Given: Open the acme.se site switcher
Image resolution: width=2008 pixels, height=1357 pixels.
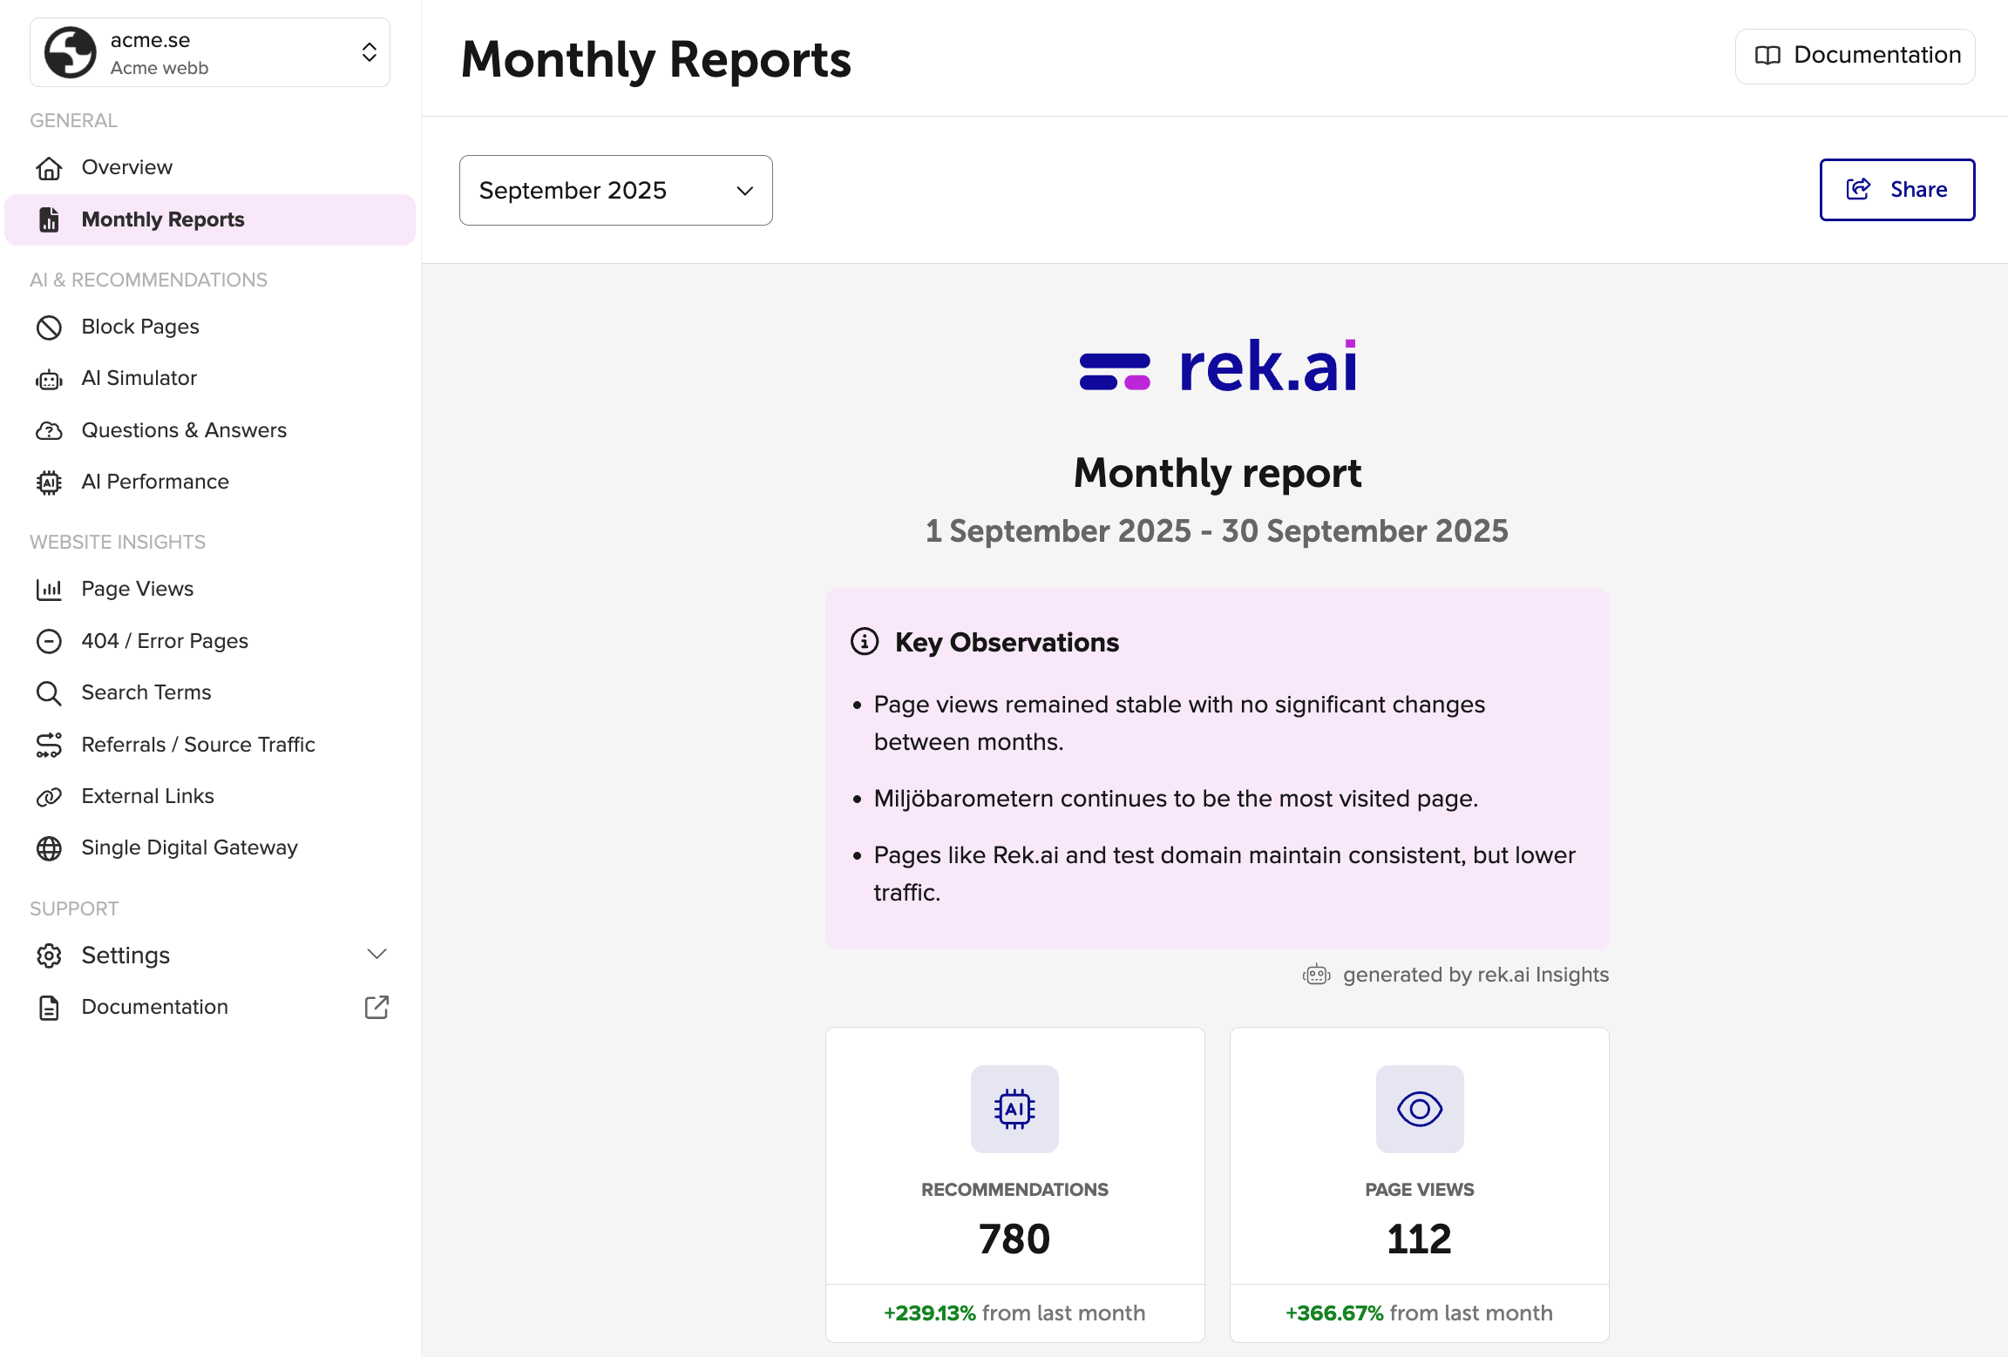Looking at the screenshot, I should tap(210, 53).
